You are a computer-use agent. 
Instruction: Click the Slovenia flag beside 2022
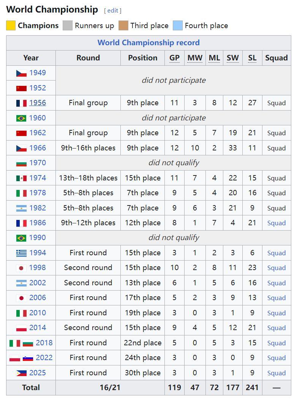coord(28,358)
